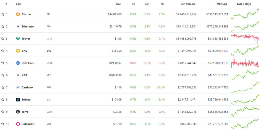Viewport: 262px width, 130px height.
Task: Open the Cardano coin page link
Action: pyautogui.click(x=27, y=87)
